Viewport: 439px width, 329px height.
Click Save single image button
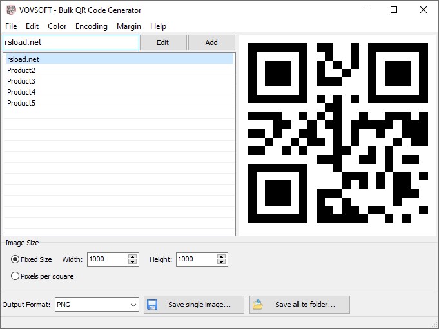coord(194,305)
